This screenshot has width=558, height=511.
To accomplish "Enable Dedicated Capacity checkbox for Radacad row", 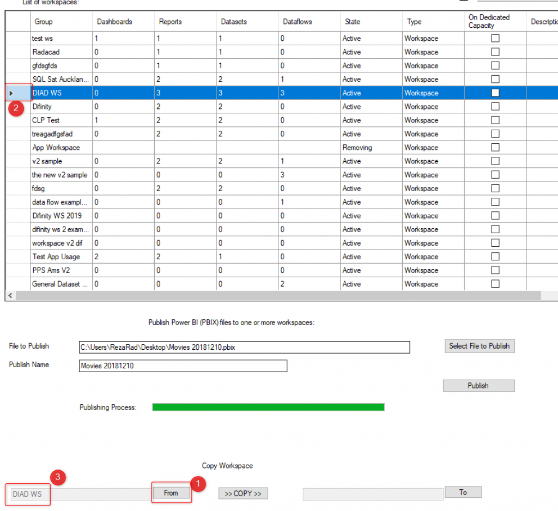I will tap(495, 52).
